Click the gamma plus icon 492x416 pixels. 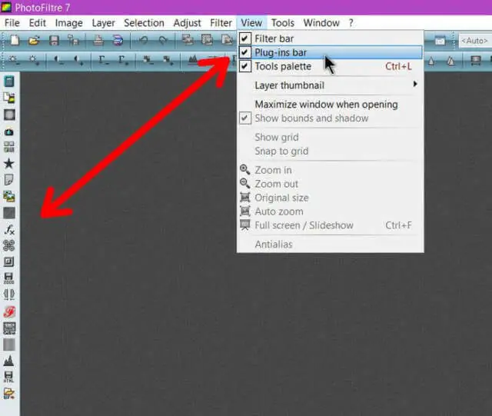(x=123, y=60)
